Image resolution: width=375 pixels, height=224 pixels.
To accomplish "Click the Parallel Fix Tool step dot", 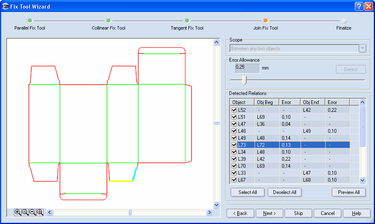I will (x=30, y=20).
